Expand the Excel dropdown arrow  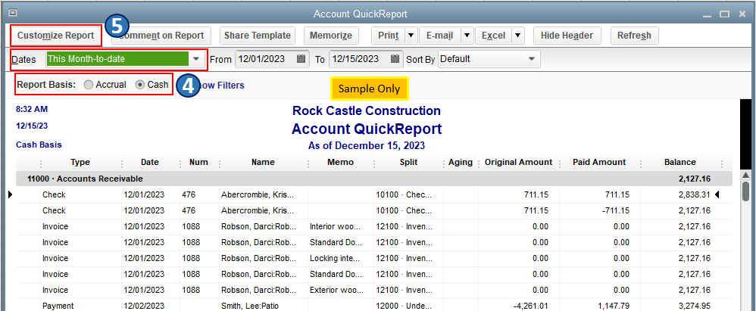[517, 36]
